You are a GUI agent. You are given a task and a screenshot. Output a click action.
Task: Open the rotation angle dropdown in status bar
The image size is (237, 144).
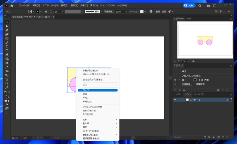click(34, 138)
